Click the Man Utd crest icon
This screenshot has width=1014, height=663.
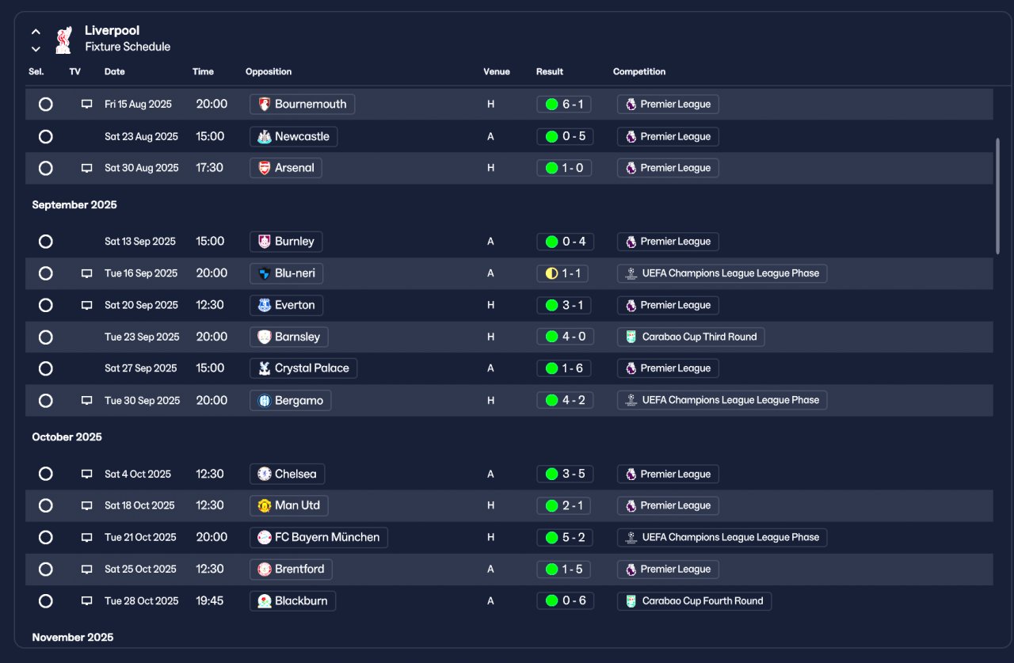click(265, 505)
